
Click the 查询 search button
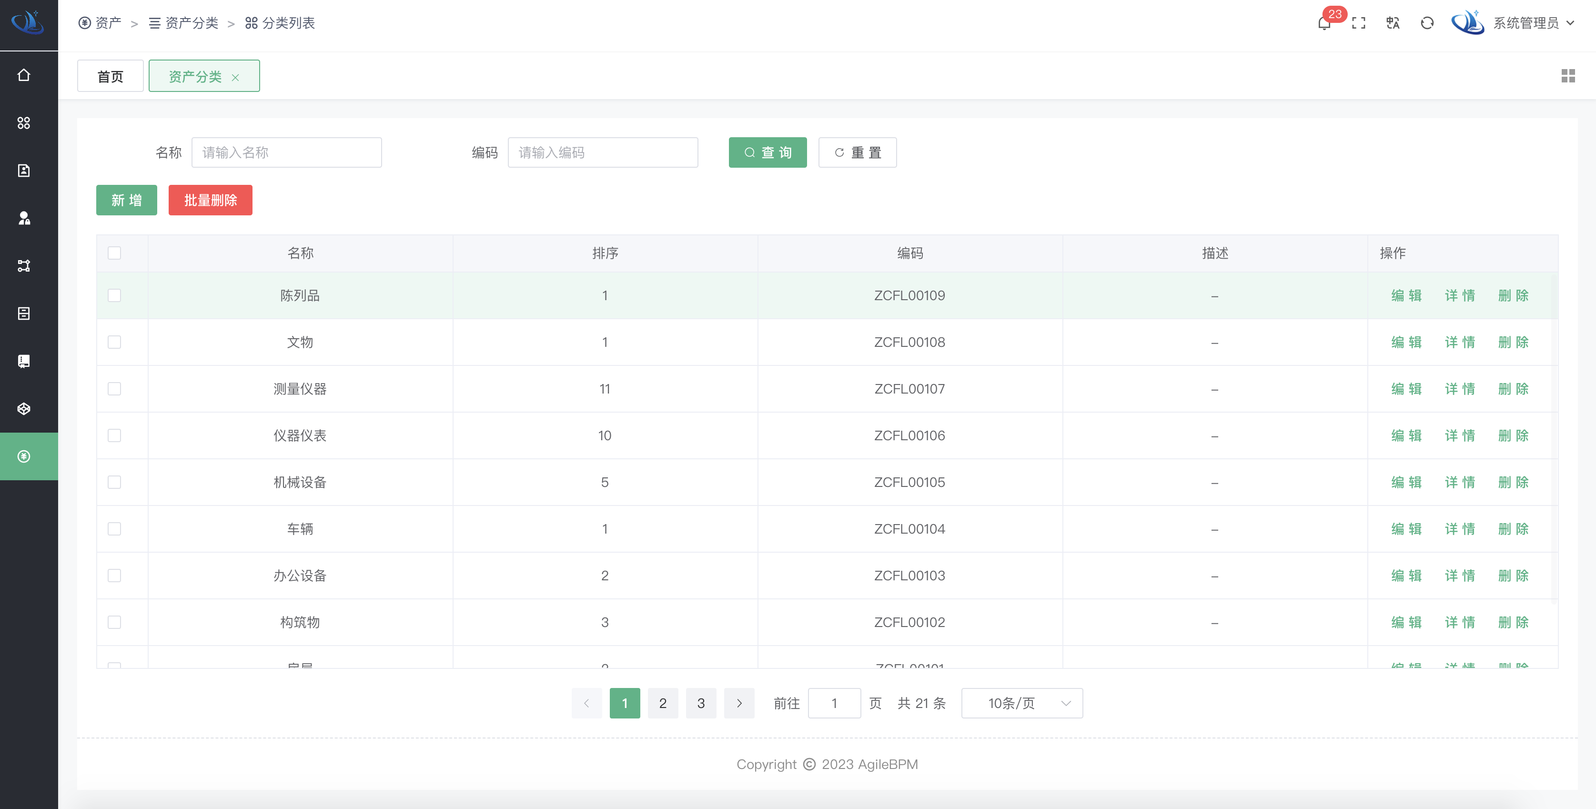tap(768, 152)
